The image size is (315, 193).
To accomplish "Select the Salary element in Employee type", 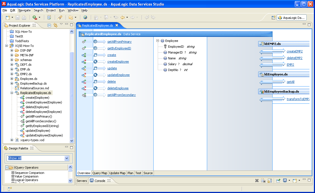I will coord(172,64).
